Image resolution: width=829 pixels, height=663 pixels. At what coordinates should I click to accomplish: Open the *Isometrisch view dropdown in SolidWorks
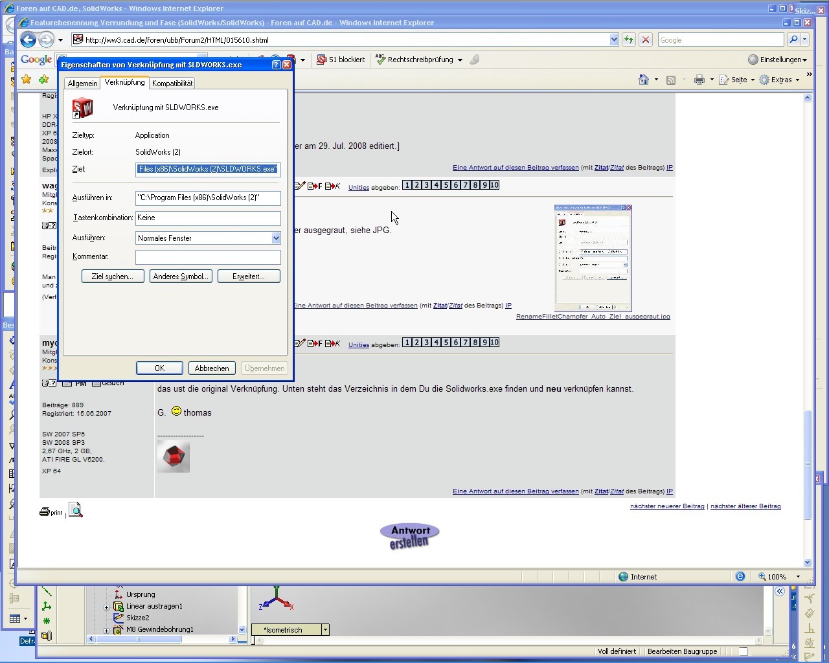(325, 629)
